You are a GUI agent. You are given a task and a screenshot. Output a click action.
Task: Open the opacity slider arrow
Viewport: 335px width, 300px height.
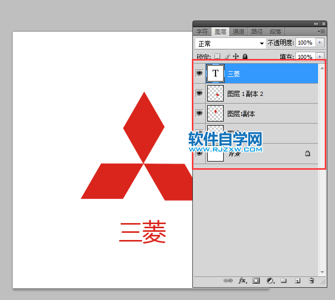tap(320, 43)
